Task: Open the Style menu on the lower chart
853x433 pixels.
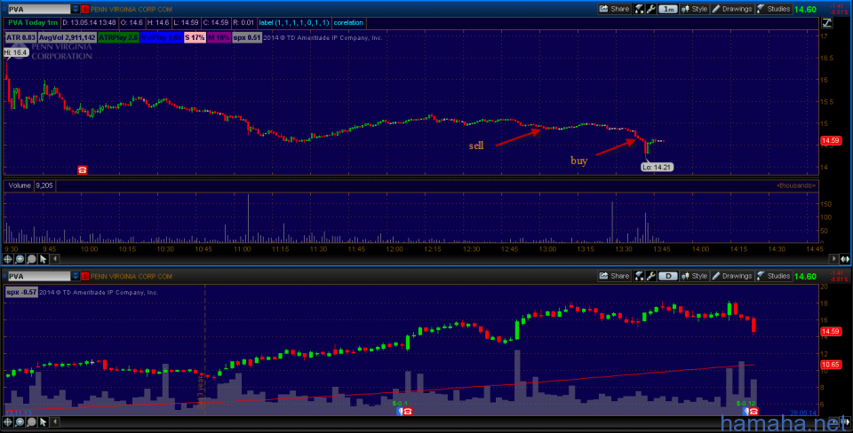Action: click(694, 276)
